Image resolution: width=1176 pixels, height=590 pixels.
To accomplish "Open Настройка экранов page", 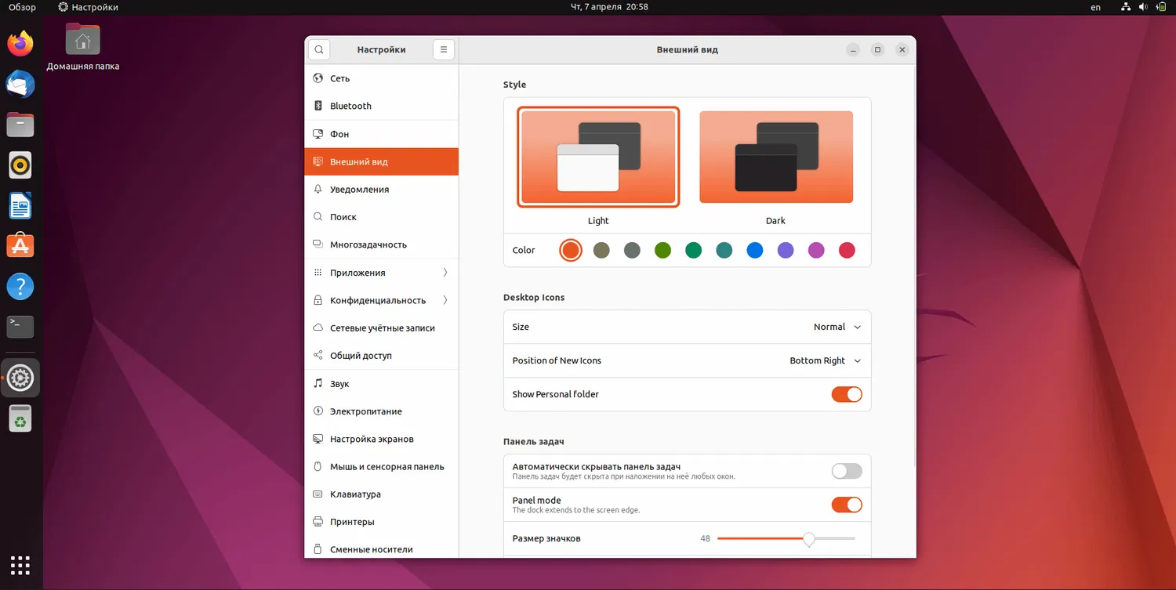I will coord(381,439).
